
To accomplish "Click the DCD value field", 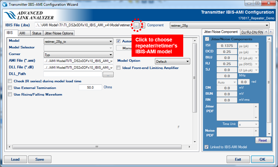I will click(x=227, y=52).
